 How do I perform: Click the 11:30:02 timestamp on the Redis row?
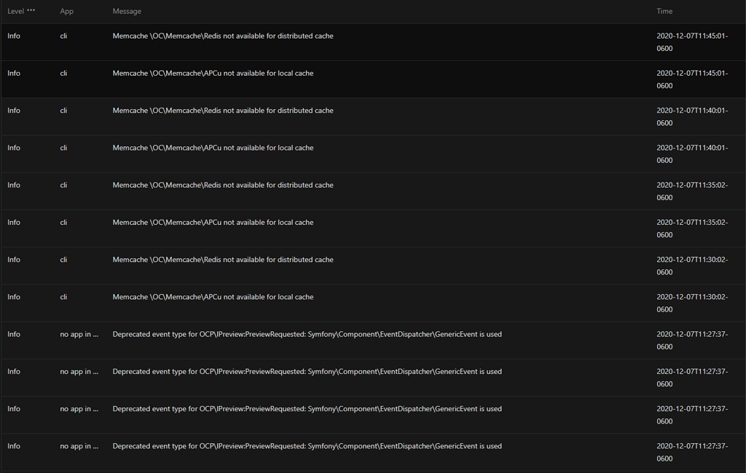click(691, 266)
